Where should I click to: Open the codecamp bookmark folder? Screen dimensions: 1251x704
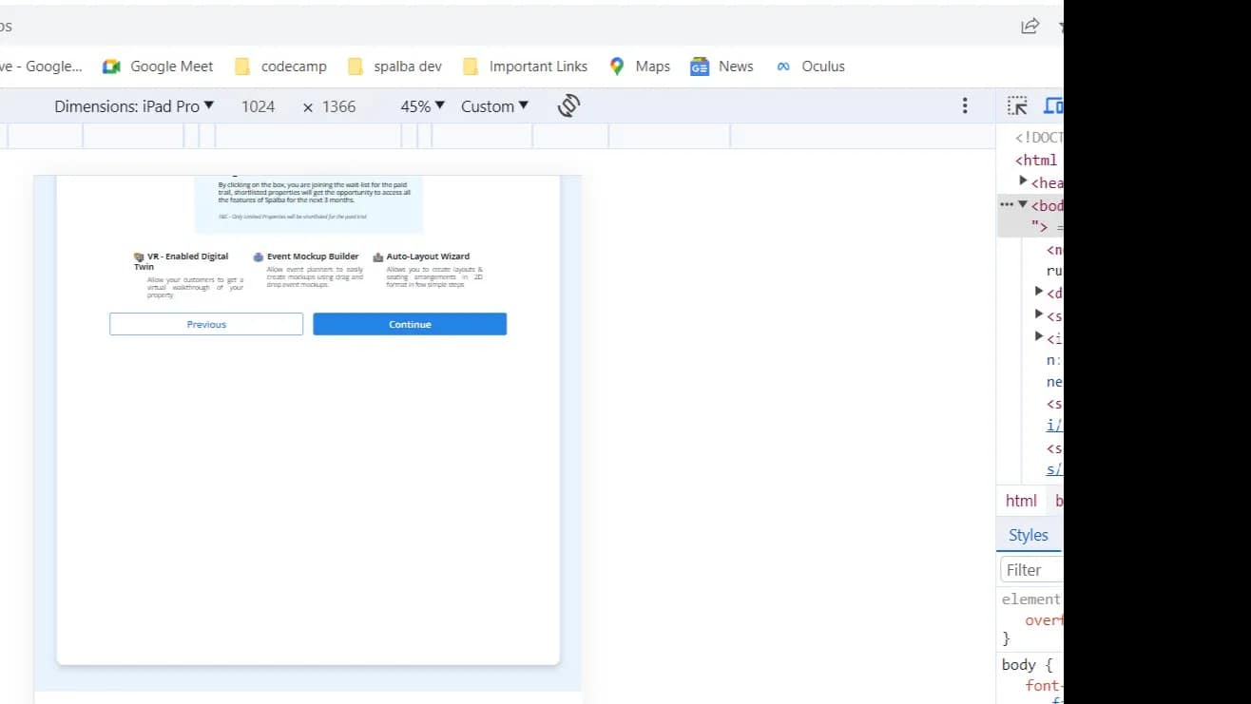(x=280, y=67)
